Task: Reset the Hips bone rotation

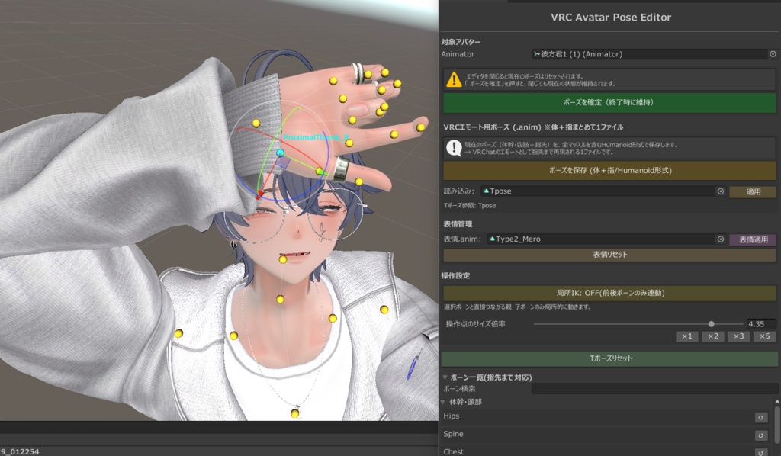Action: (x=760, y=418)
